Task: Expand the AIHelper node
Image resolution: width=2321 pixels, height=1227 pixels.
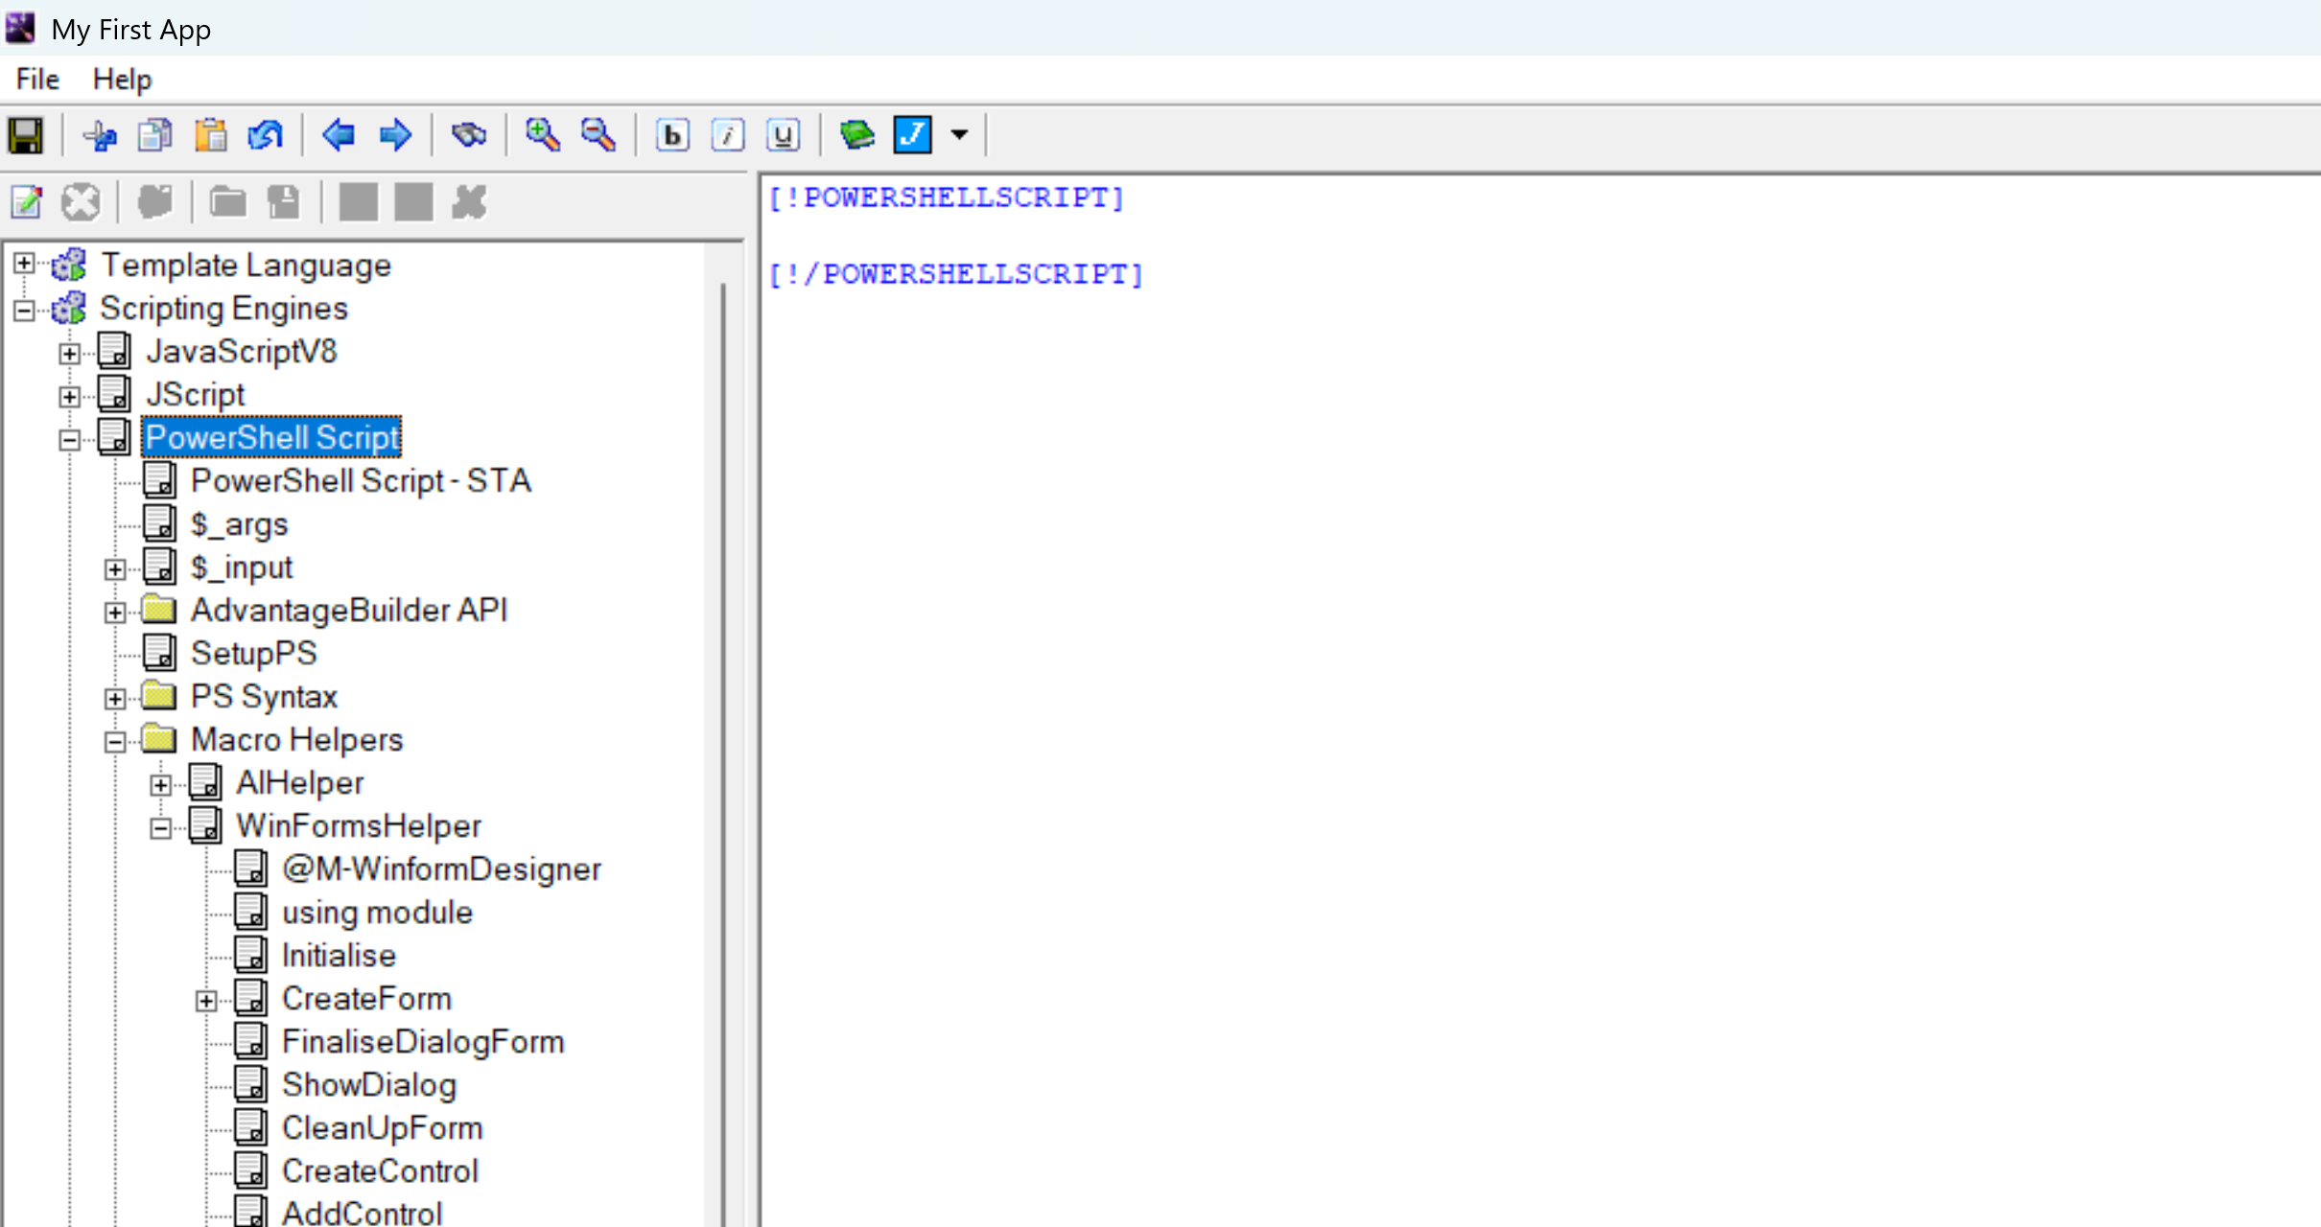Action: tap(161, 785)
